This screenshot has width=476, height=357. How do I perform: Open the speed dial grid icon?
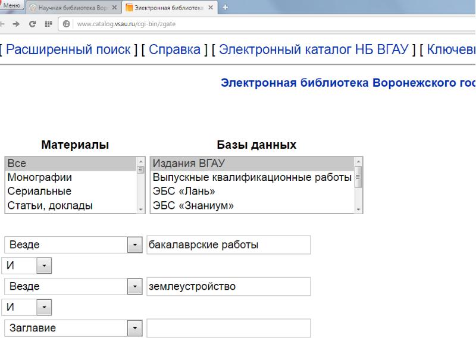pyautogui.click(x=48, y=24)
